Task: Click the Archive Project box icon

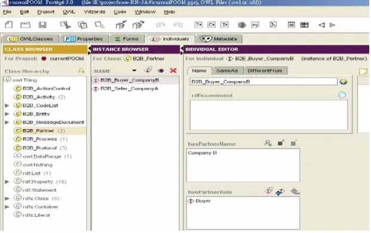Action: [121, 24]
